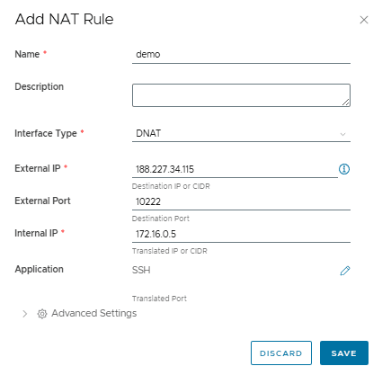Discard the NAT rule changes
382x375 pixels.
click(281, 353)
